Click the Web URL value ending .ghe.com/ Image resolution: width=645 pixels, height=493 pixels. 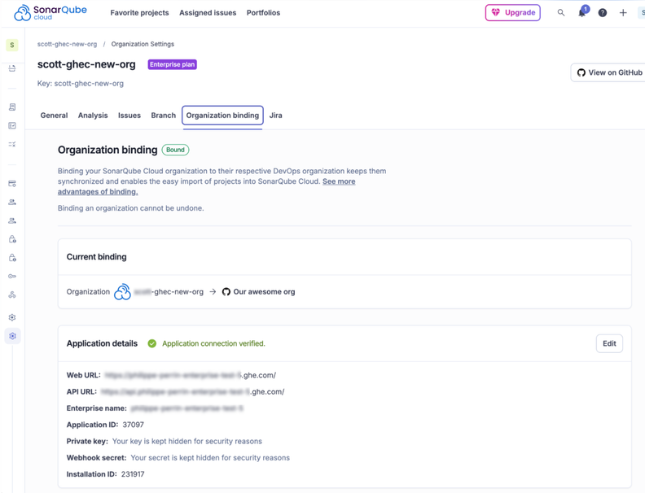[190, 375]
